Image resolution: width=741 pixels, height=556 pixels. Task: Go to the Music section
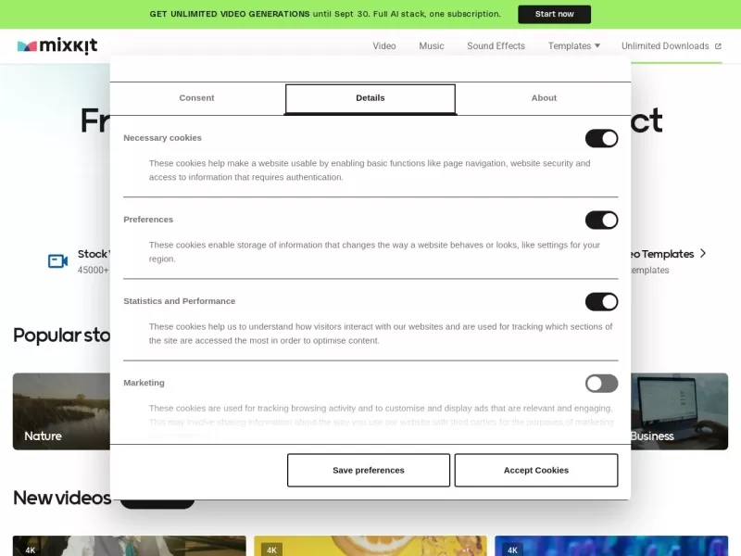click(x=431, y=45)
